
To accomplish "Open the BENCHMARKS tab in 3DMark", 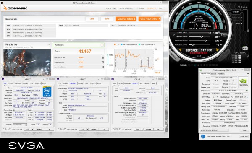I will [126, 8].
